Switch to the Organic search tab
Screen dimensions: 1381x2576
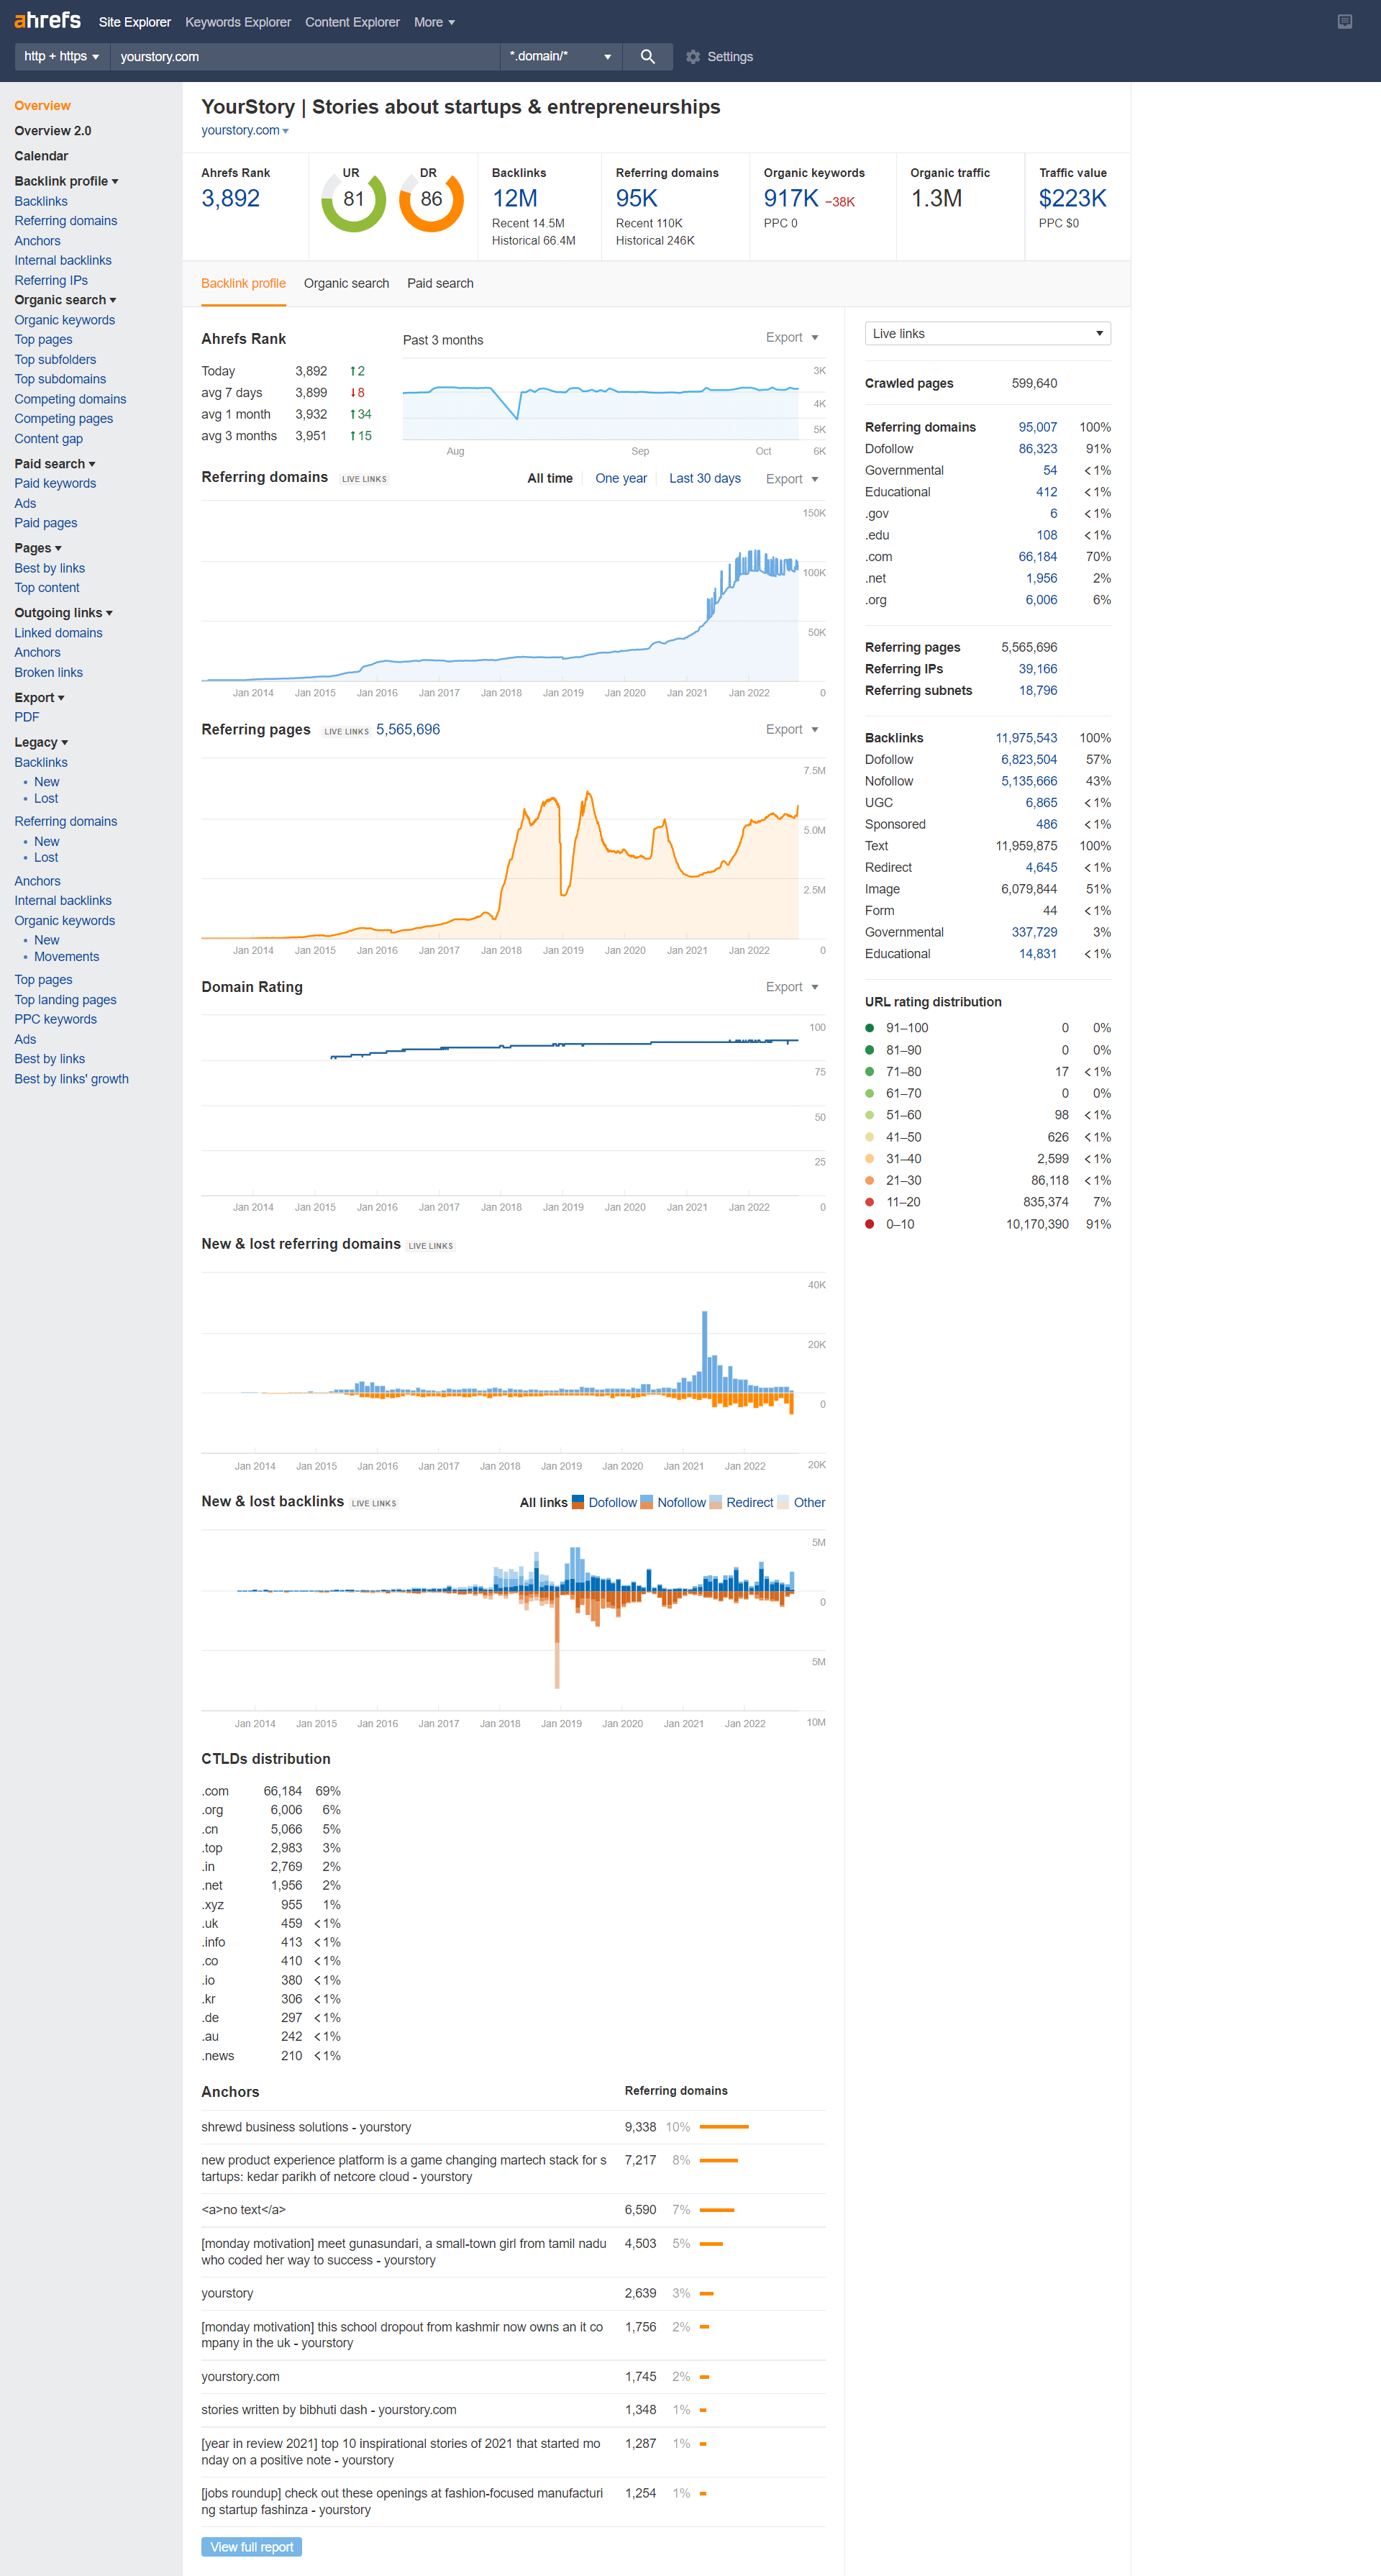(346, 284)
